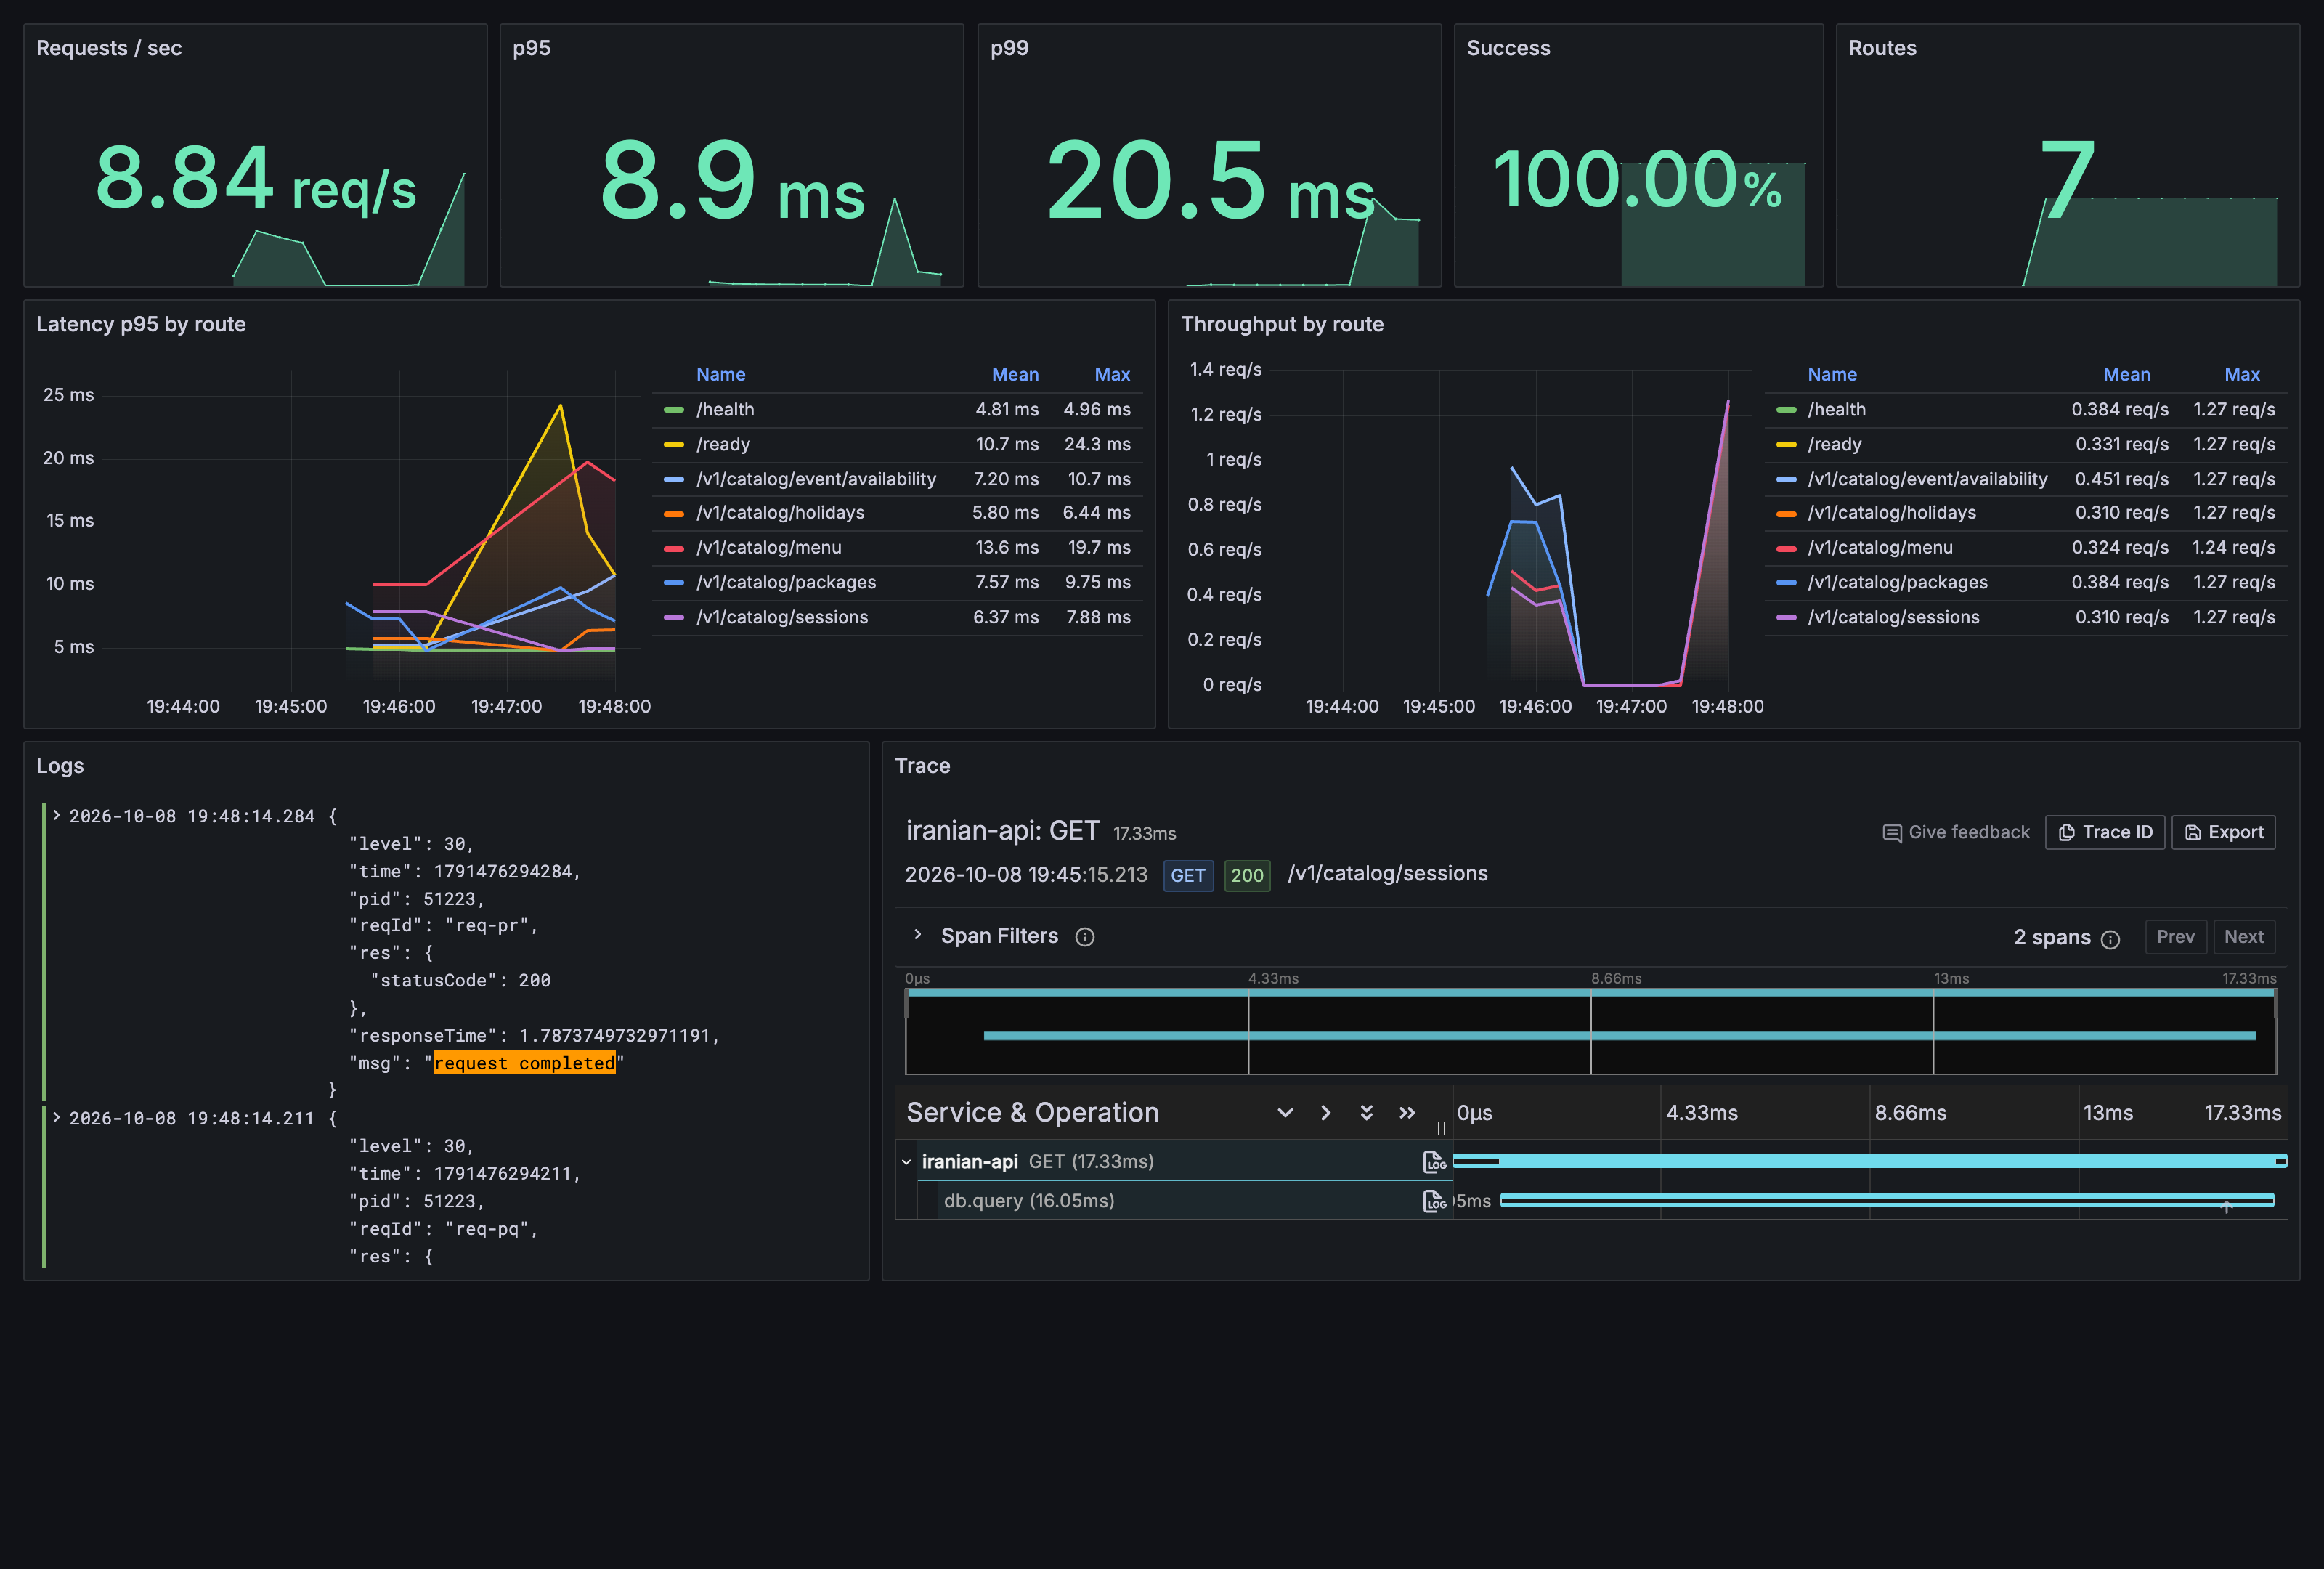Open log icon for db.query span
2324x1569 pixels.
click(x=1434, y=1200)
